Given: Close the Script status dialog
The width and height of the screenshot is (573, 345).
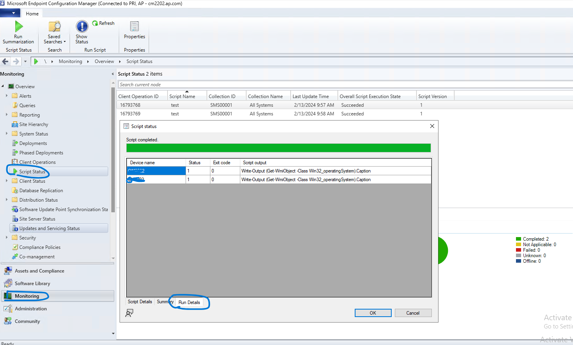Looking at the screenshot, I should click(x=432, y=126).
